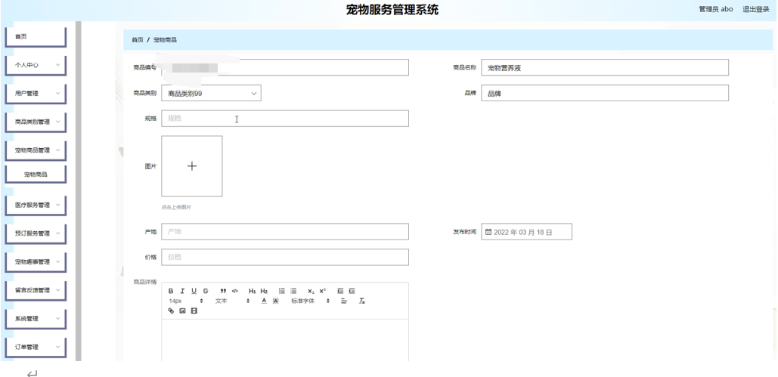
Task: Expand 宠物趣事管理 sidebar menu
Action: click(36, 262)
